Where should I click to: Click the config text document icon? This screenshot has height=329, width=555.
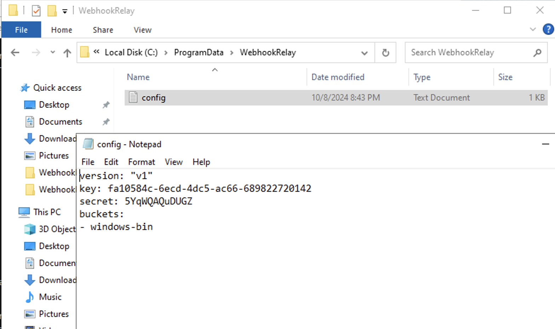(133, 97)
